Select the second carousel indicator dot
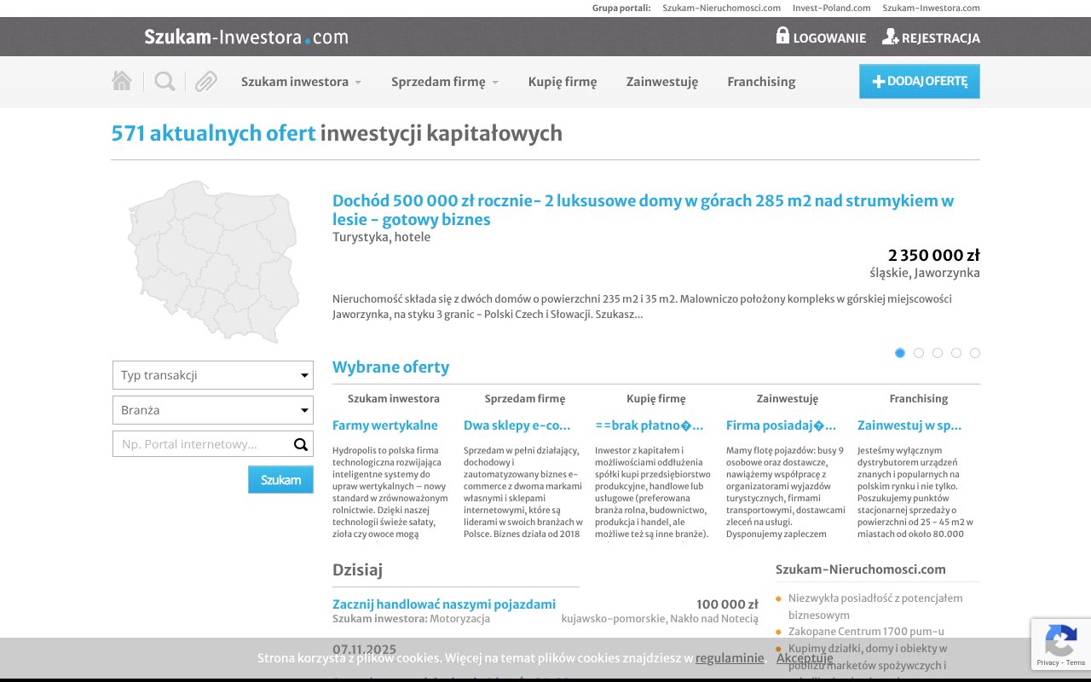This screenshot has height=682, width=1091. click(x=919, y=352)
